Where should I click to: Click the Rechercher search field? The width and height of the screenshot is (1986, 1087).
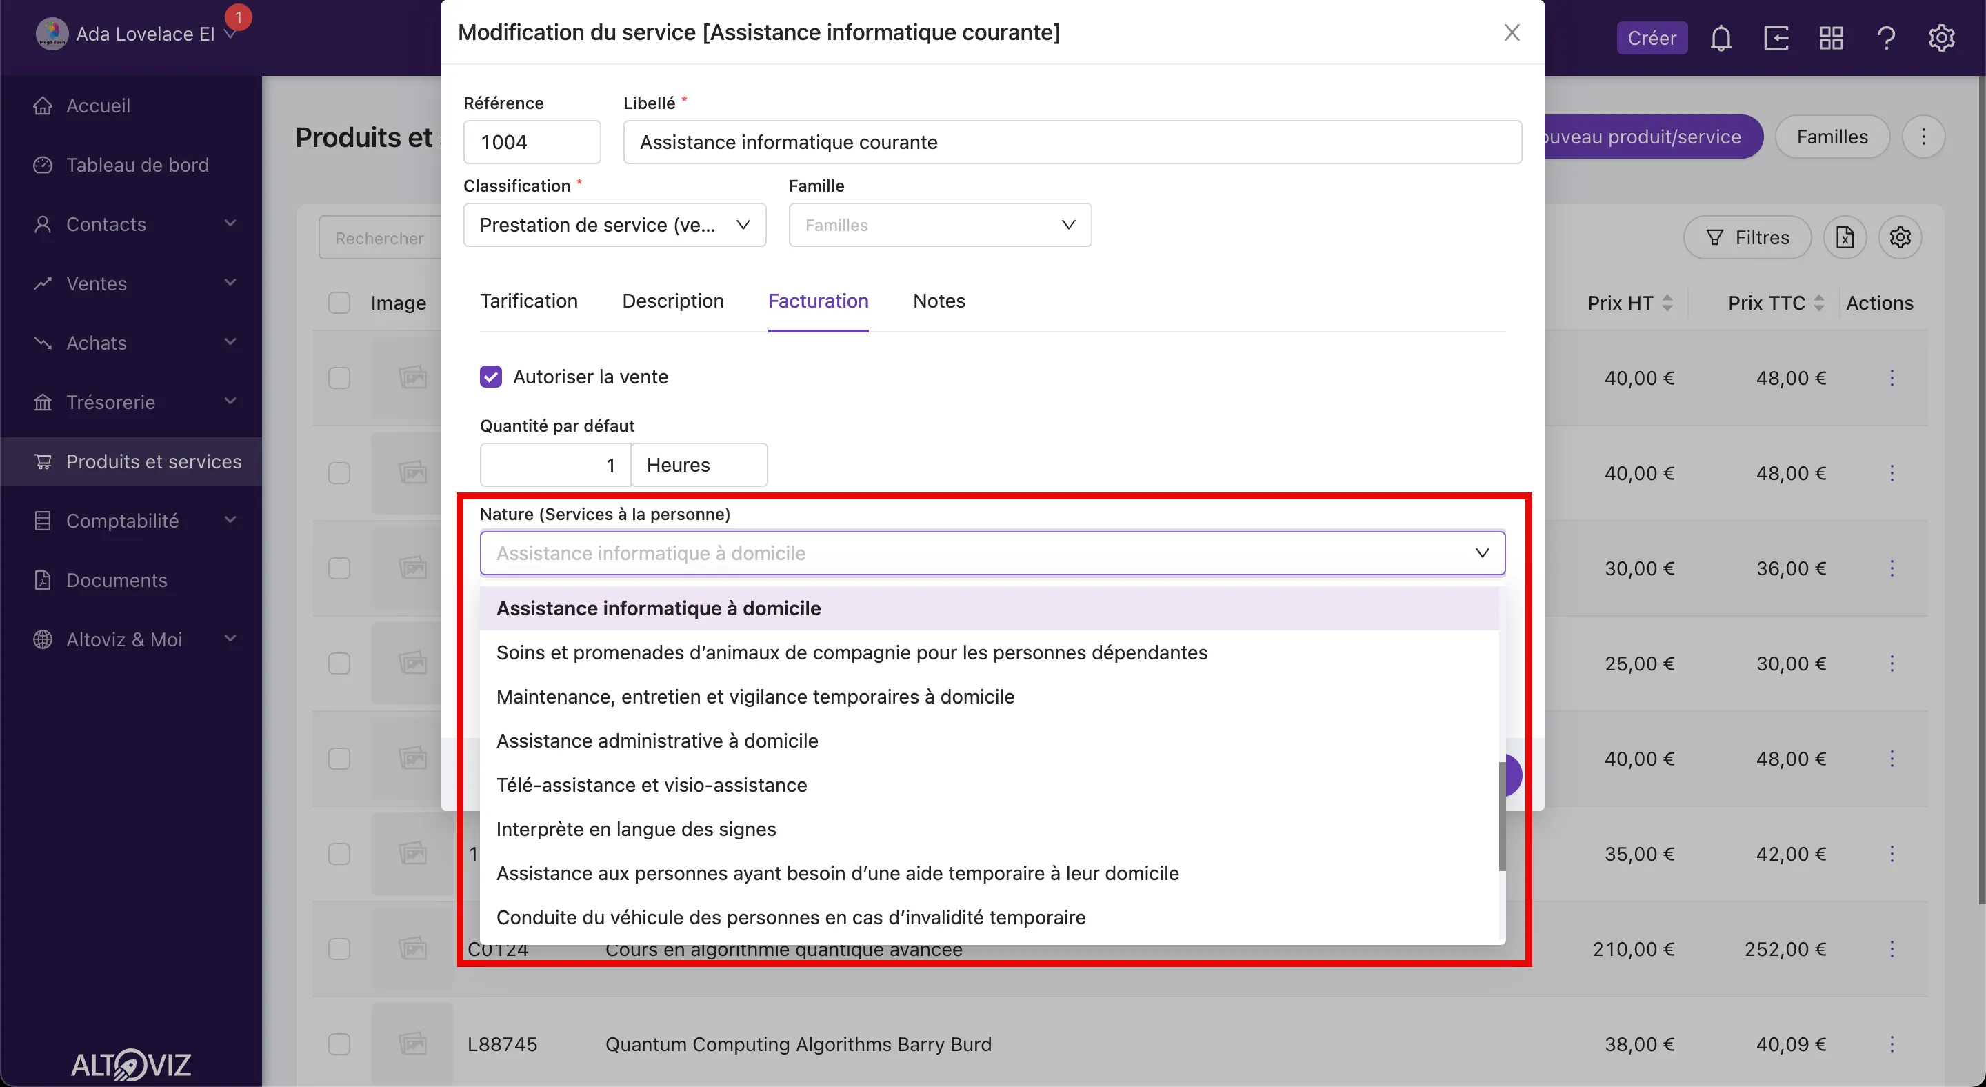point(380,237)
